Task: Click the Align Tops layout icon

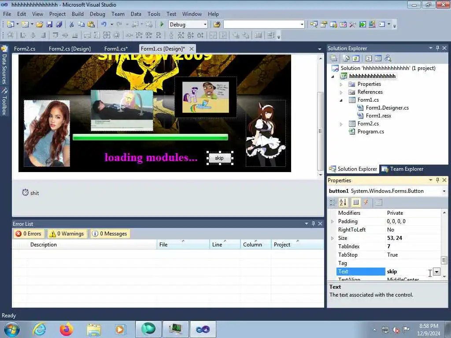Action: (55, 35)
